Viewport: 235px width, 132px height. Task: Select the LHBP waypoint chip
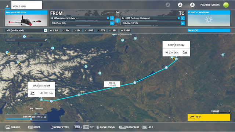pyautogui.click(x=126, y=30)
